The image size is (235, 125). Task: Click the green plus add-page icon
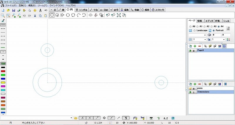click(195, 46)
